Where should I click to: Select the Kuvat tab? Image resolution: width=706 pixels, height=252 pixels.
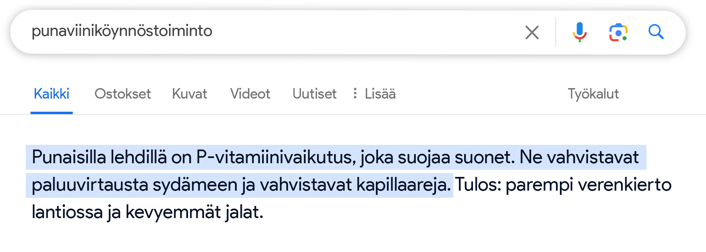point(190,94)
